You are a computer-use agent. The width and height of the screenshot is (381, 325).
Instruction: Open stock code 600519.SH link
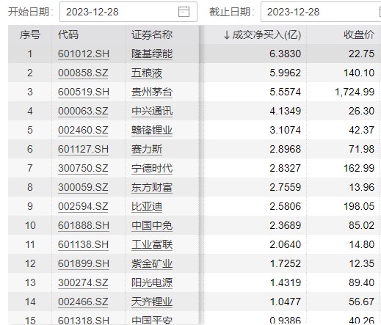point(84,92)
